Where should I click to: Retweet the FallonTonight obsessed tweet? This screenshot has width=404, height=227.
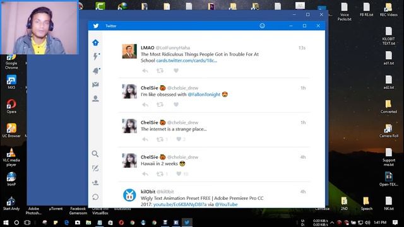click(160, 105)
